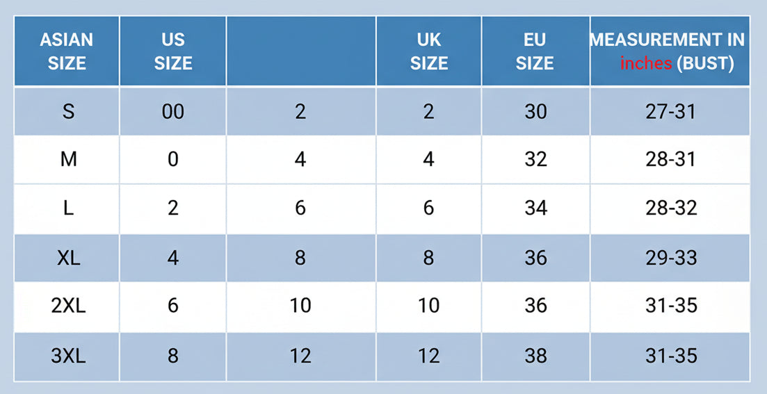Viewport: 767px width, 394px height.
Task: Select the 28-32 bust measurement cell
Action: (670, 208)
